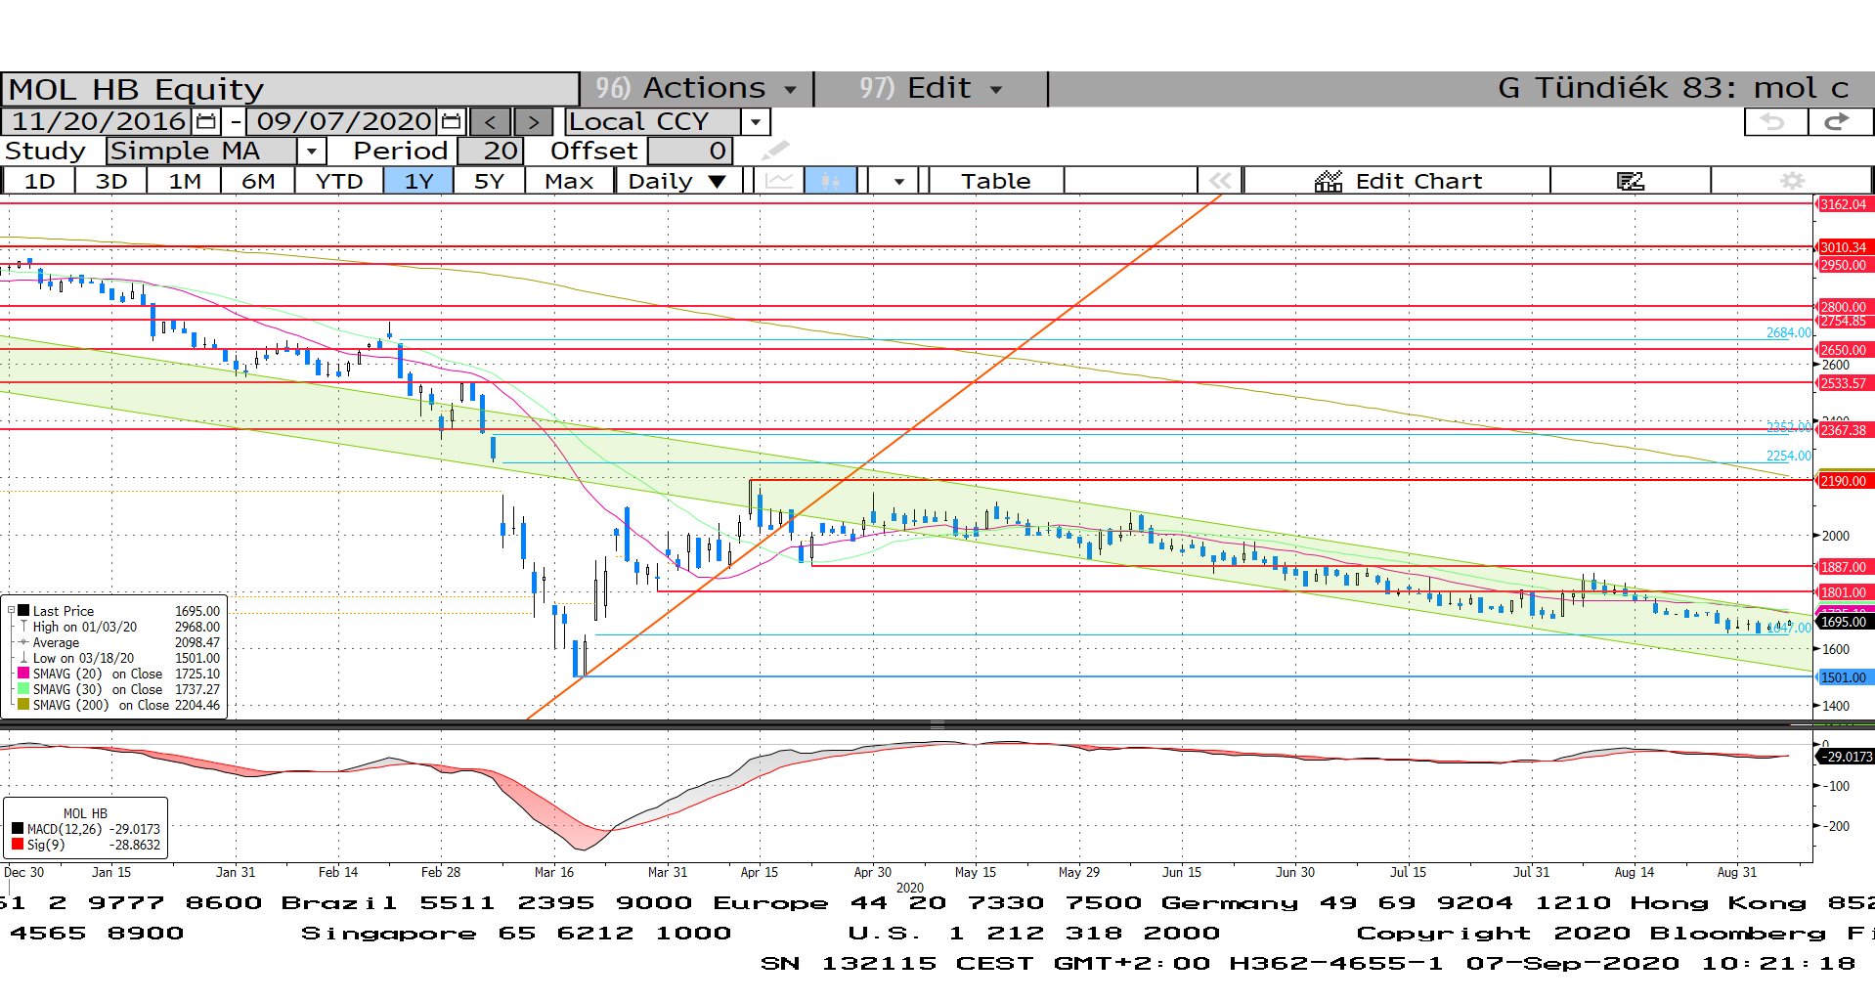Expand the chart type options dropdown arrow
The height and width of the screenshot is (1002, 1875).
[x=898, y=181]
